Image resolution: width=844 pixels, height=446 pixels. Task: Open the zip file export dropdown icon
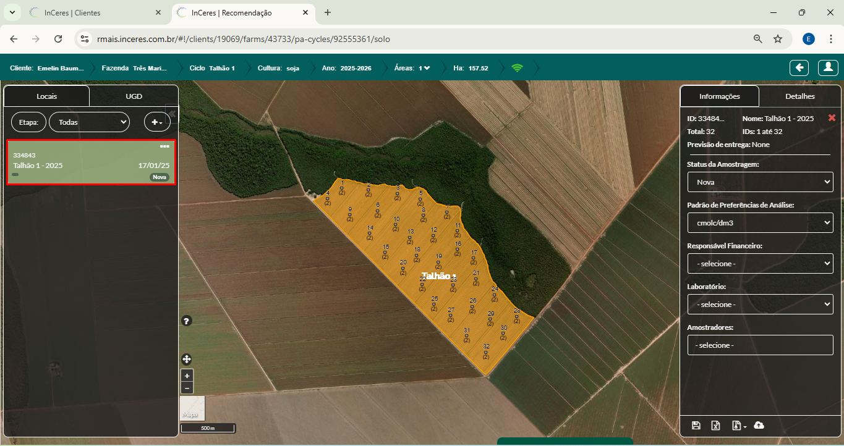(739, 425)
